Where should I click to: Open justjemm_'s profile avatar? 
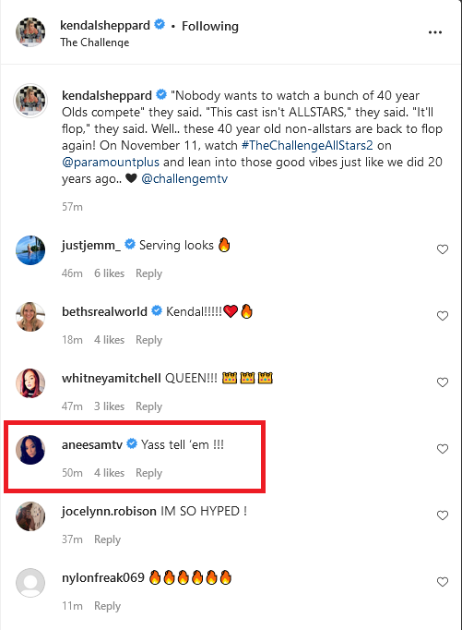tap(30, 250)
